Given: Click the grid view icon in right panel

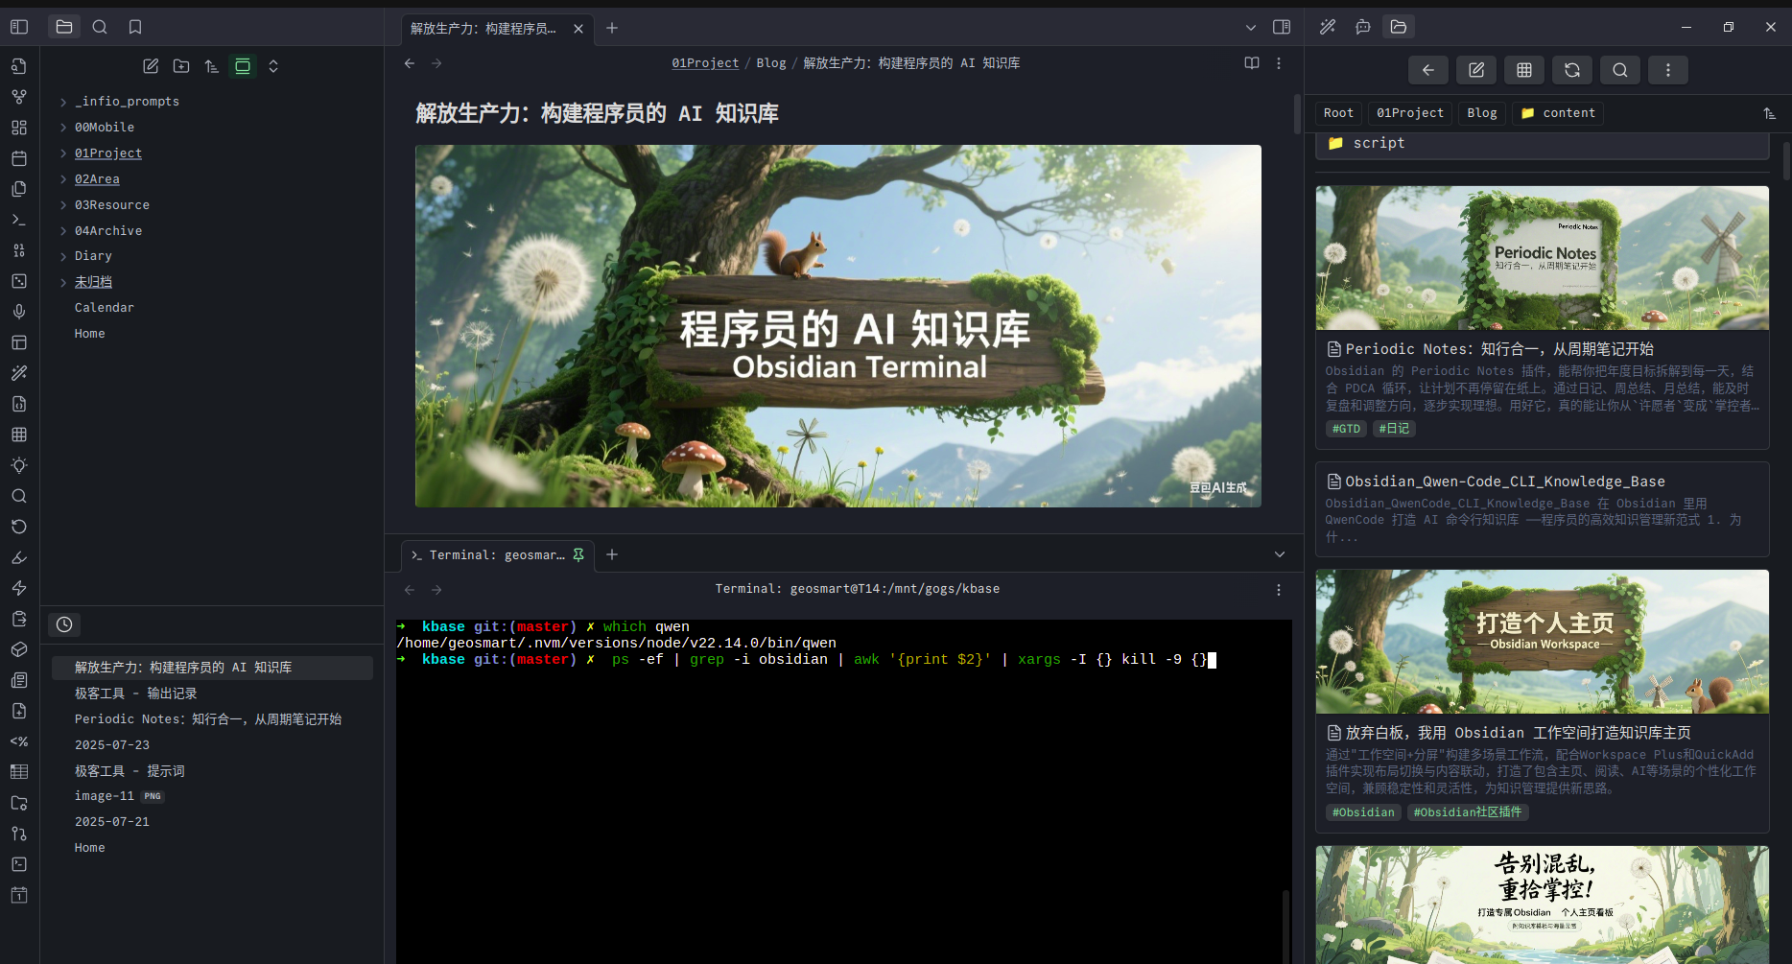Looking at the screenshot, I should pyautogui.click(x=1523, y=70).
